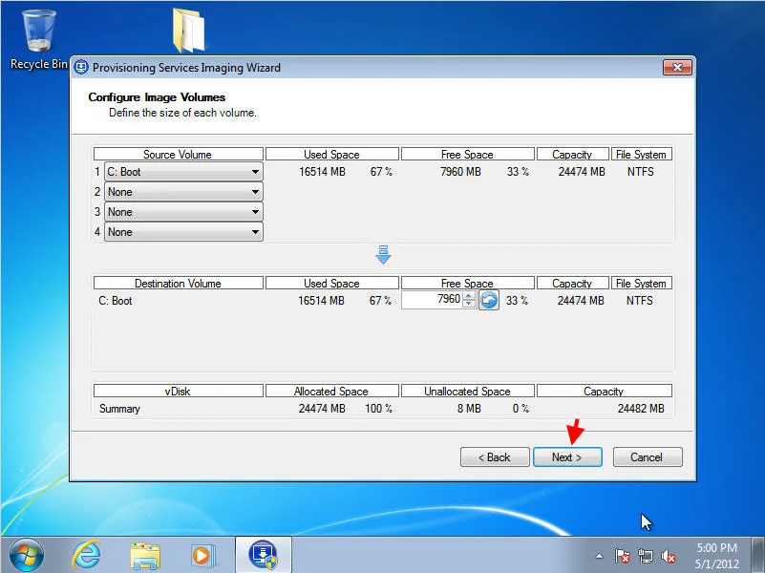
Task: Open Action Center flag tray icon
Action: pos(622,556)
